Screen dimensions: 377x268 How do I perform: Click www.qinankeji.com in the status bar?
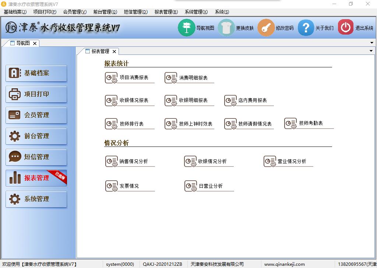pyautogui.click(x=284, y=264)
